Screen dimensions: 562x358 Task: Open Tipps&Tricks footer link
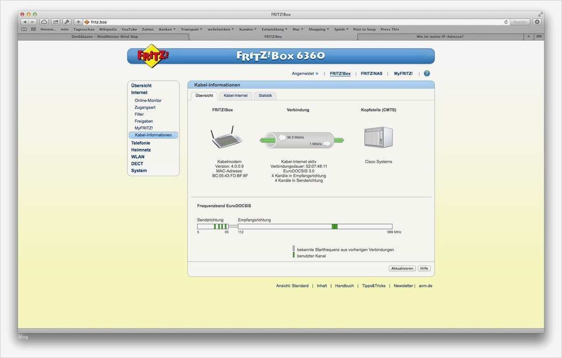[374, 286]
